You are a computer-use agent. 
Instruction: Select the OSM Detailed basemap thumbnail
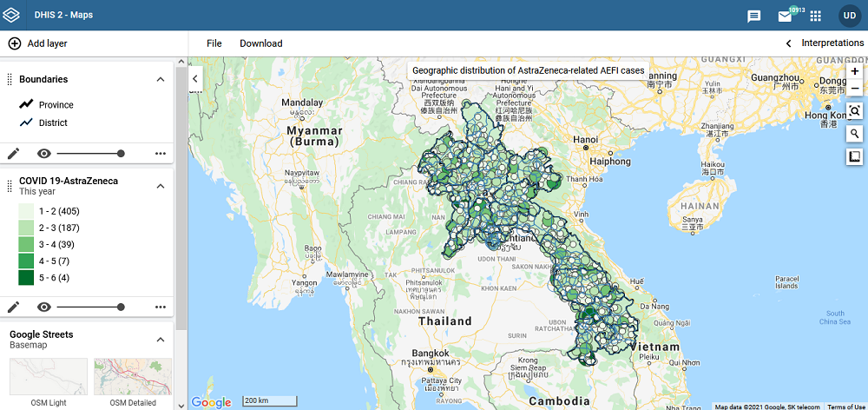[x=133, y=376]
